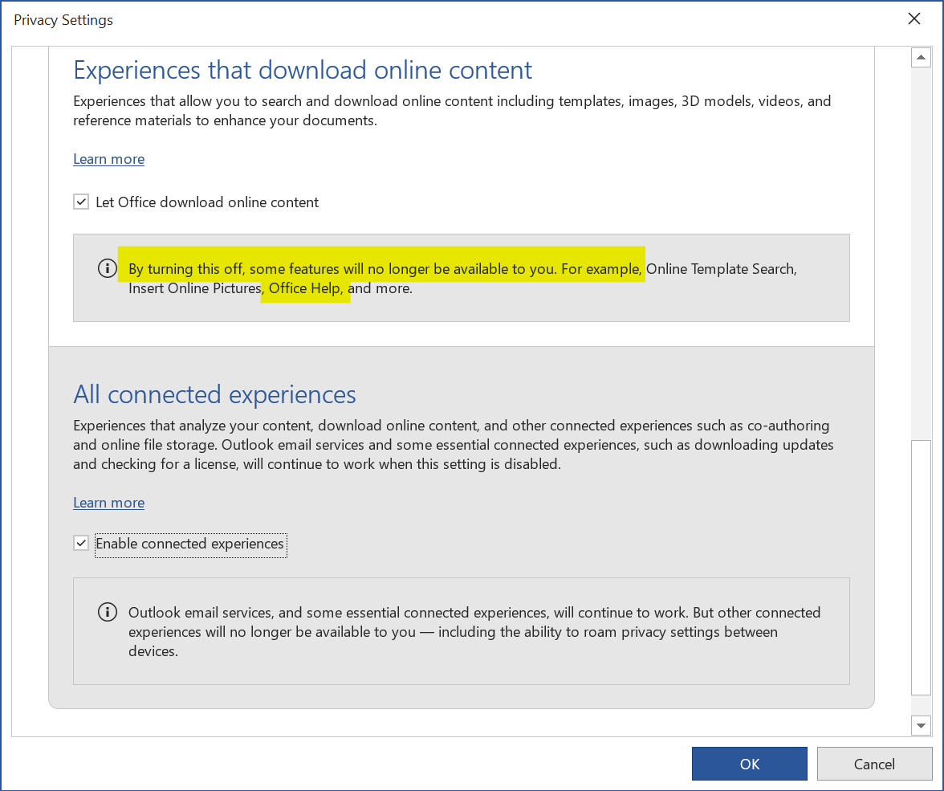Confirm the privacy settings with OK
944x791 pixels.
click(749, 764)
